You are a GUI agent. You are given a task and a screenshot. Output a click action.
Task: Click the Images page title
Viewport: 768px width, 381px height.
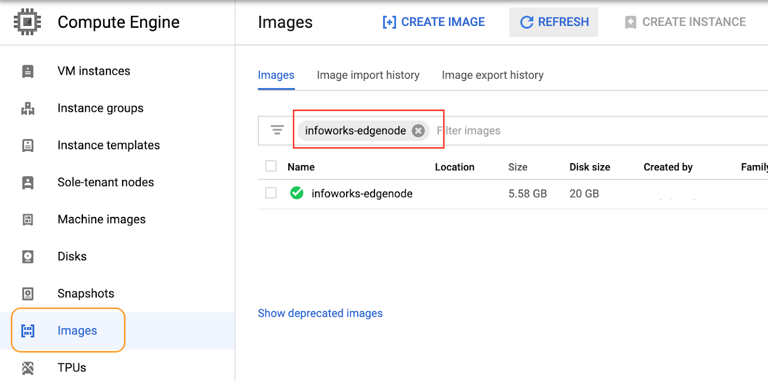(x=285, y=22)
